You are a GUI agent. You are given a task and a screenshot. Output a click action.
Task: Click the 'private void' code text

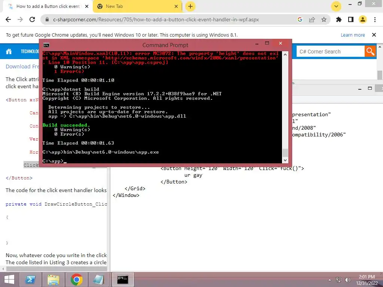point(24,204)
